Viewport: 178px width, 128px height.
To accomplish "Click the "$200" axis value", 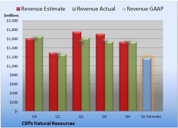I will 14,102.
